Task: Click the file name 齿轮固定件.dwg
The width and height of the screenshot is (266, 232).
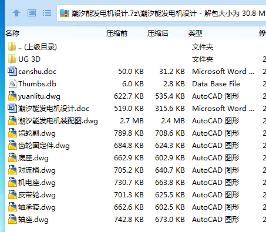Action: pos(44,146)
